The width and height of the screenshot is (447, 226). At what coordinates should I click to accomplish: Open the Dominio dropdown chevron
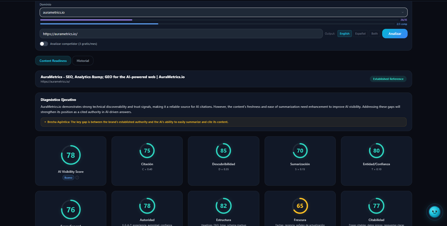coord(403,12)
